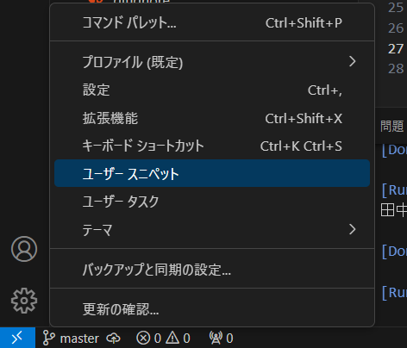
Task: Click the Manage gear icon
Action: [x=24, y=301]
